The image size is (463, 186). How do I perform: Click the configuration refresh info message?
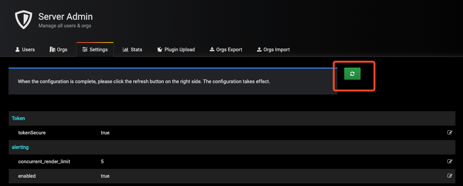coord(144,82)
